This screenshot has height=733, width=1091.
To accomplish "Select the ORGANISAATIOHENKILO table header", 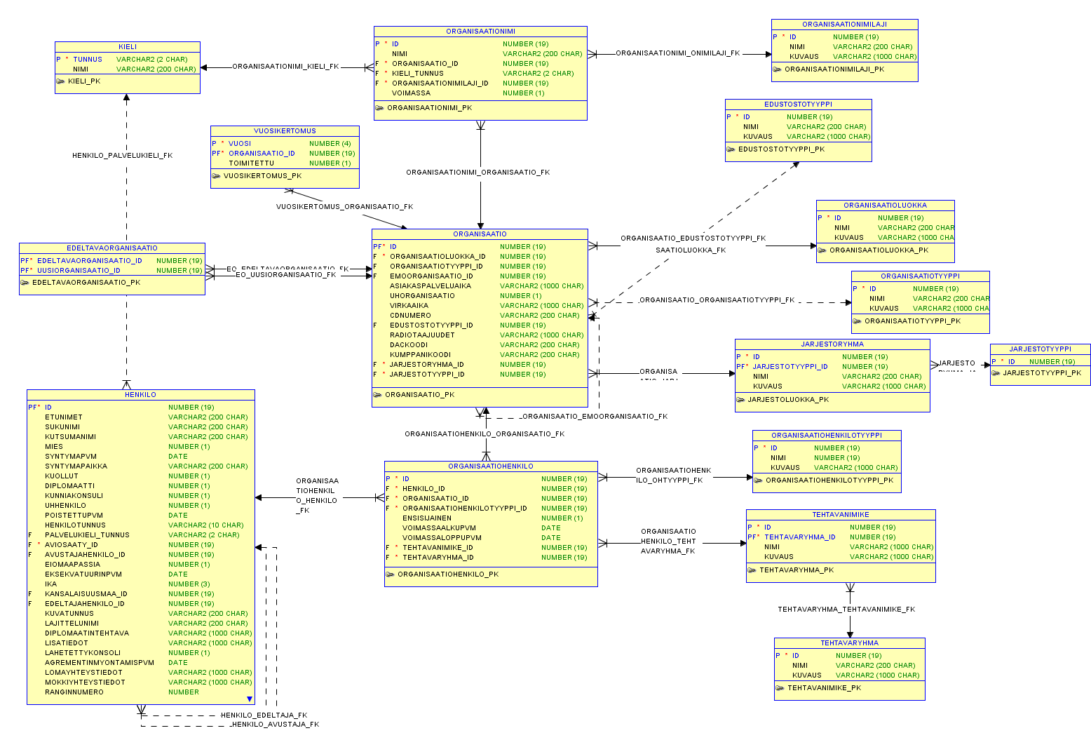I will [x=491, y=466].
